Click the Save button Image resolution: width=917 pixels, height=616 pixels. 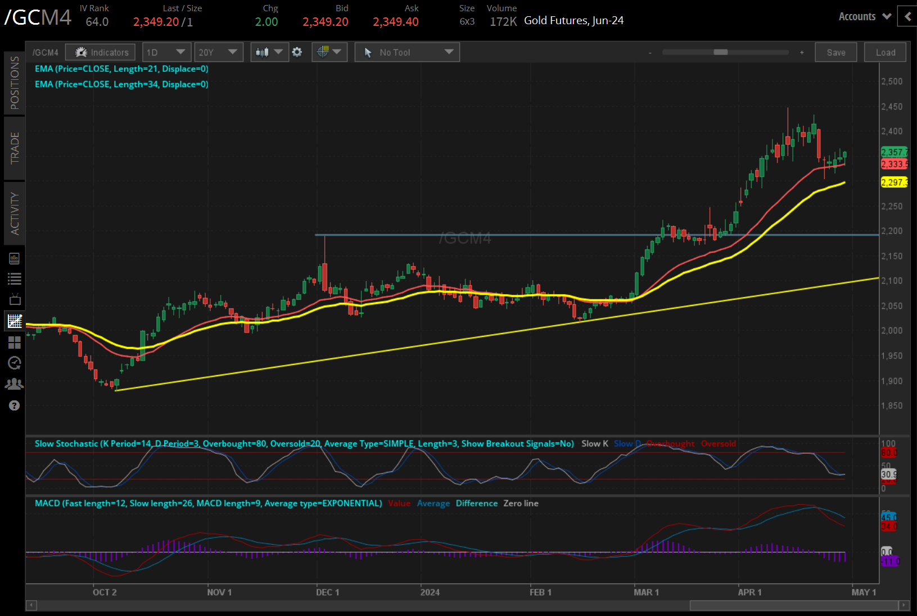(835, 52)
